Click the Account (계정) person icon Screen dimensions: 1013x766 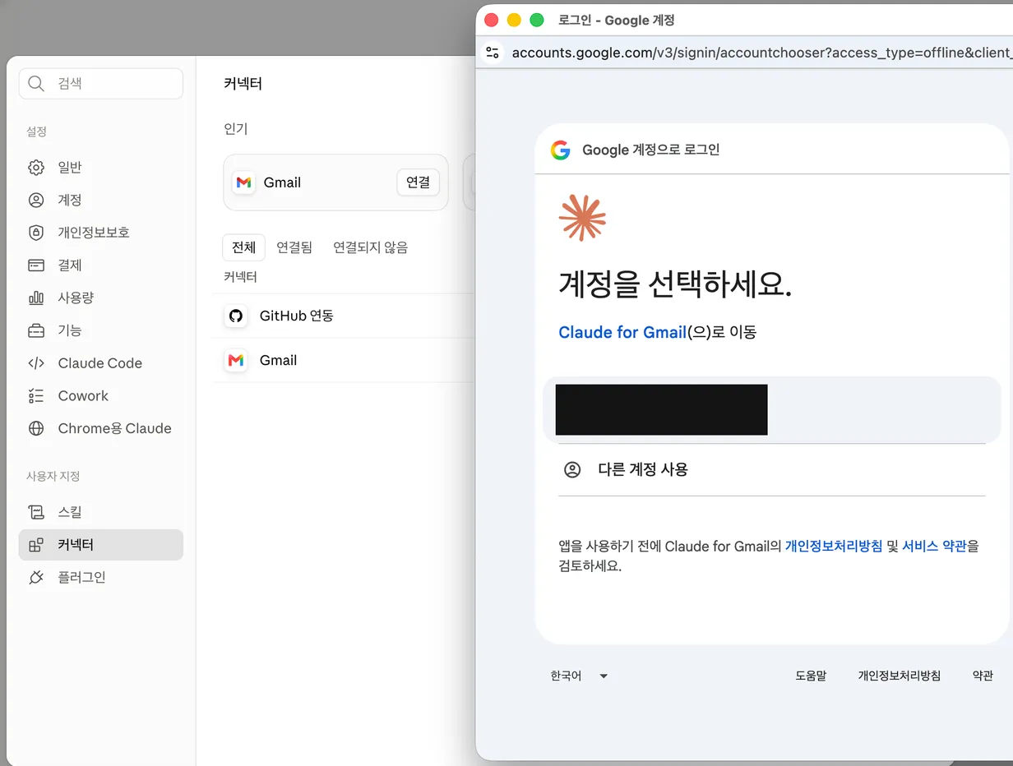click(x=36, y=200)
